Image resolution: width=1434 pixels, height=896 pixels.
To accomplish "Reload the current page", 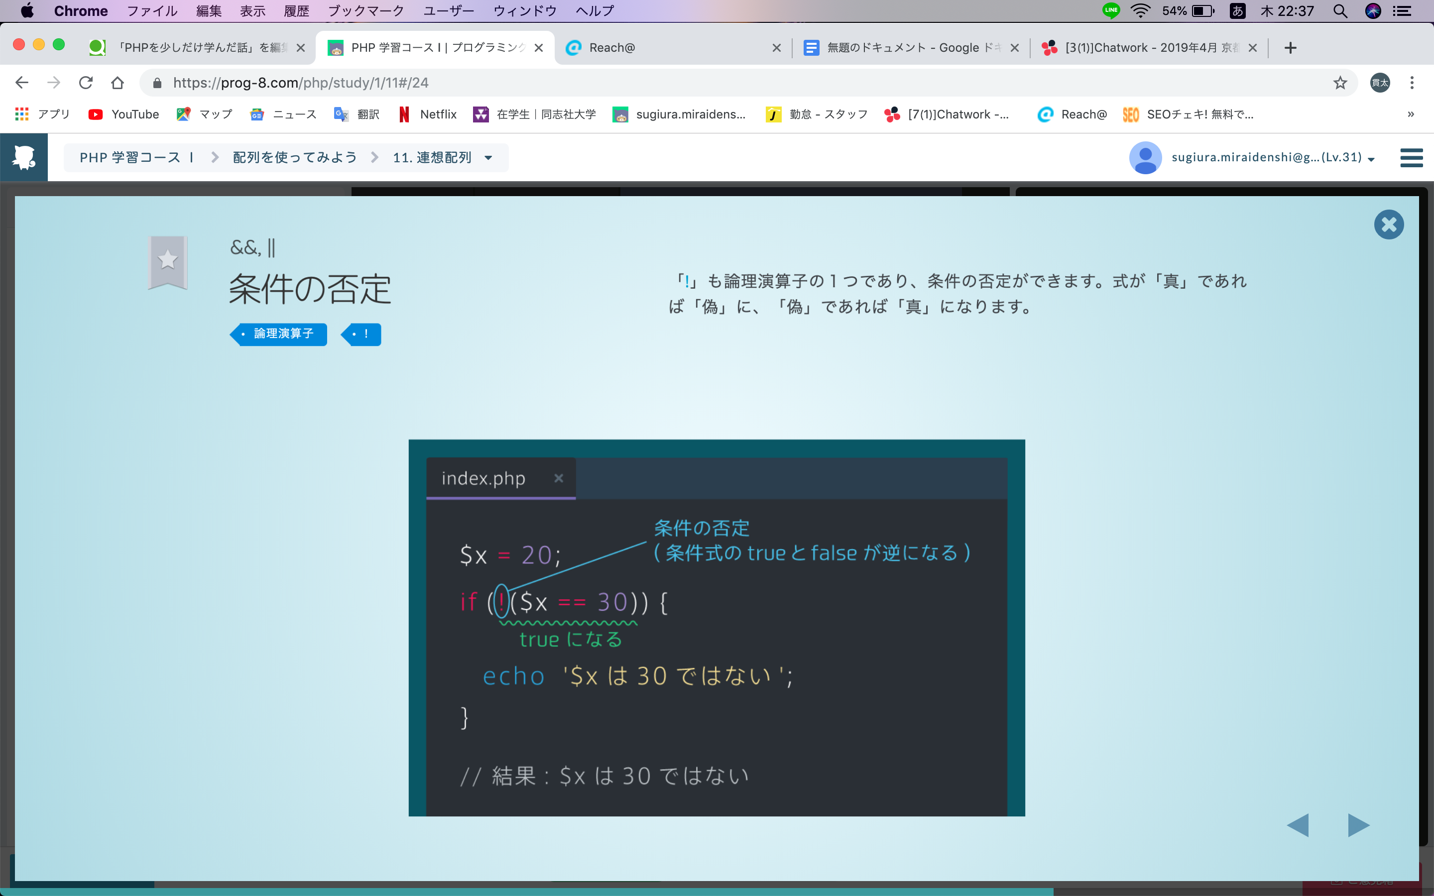I will (86, 82).
